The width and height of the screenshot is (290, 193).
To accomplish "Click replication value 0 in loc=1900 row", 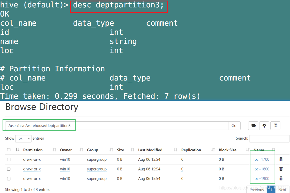I will (182, 179).
